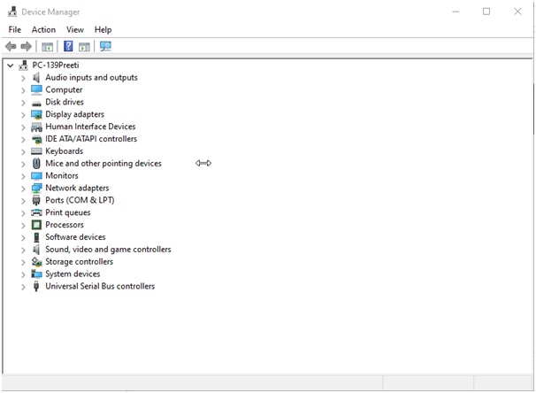The width and height of the screenshot is (536, 393).
Task: Click the IDE ATA/ATAPI controllers icon
Action: pyautogui.click(x=36, y=139)
